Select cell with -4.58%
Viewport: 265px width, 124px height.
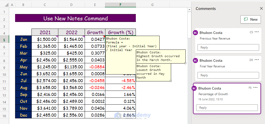pyautogui.click(x=120, y=81)
